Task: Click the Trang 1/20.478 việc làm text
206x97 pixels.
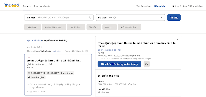Action: [75, 51]
